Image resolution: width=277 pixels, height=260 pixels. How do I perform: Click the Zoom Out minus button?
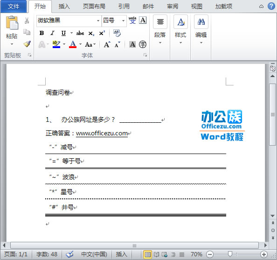[210, 254]
